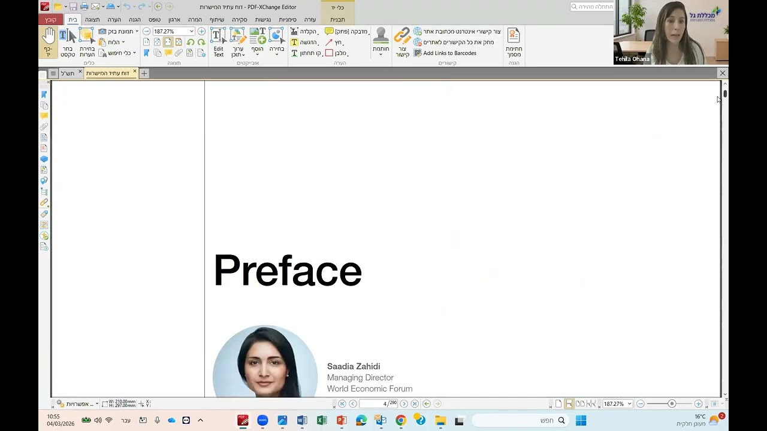Screen dimensions: 767x431
Task: Open the Comments pane in the sidebar
Action: (44, 116)
